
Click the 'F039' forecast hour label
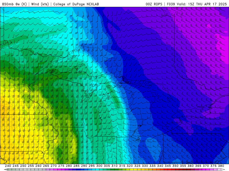tap(171, 4)
